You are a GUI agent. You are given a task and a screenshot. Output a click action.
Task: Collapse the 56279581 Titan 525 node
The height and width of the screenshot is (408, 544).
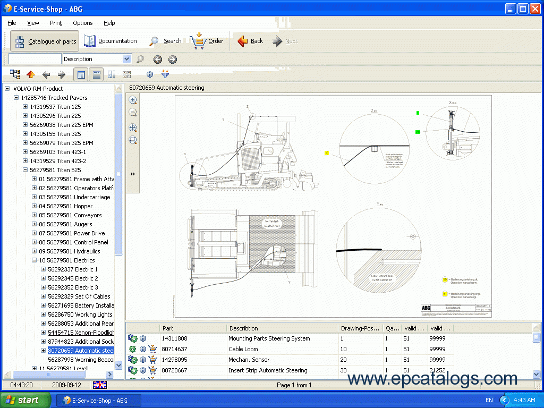point(25,169)
